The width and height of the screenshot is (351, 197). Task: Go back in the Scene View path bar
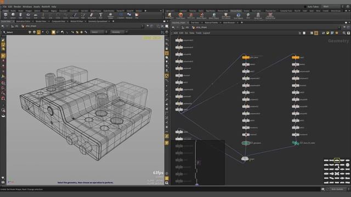(x=2, y=26)
